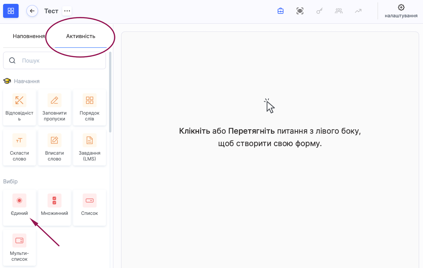The image size is (423, 268).
Task: Switch to the Активність tab
Action: [x=81, y=36]
